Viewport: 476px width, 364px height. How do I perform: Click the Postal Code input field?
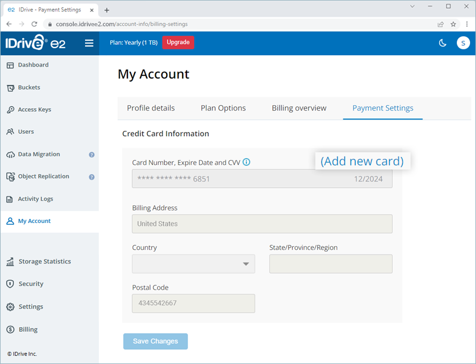coord(193,303)
